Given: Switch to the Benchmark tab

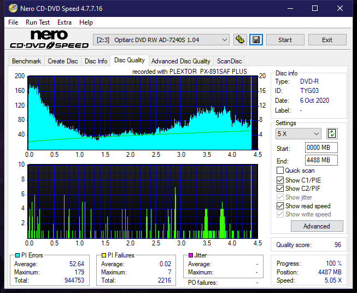Looking at the screenshot, I should click(26, 61).
